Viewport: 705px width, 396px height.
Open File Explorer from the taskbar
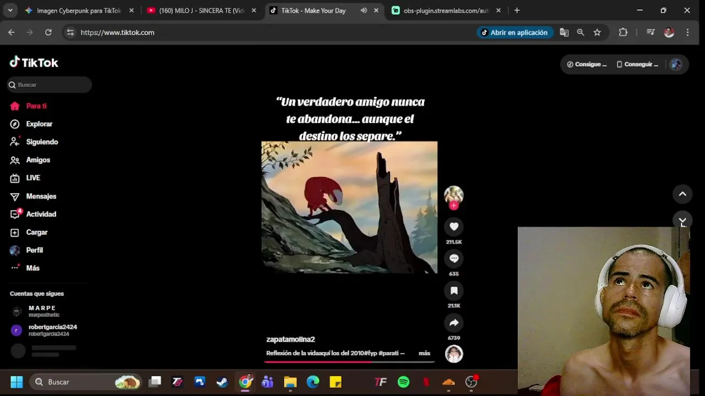coord(290,382)
